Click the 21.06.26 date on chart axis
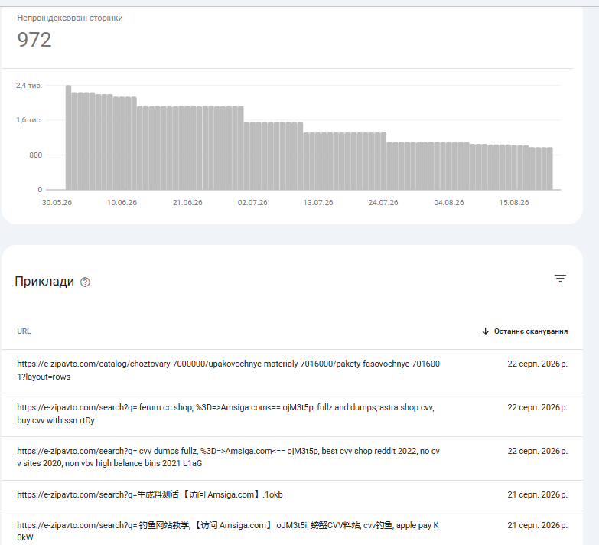The height and width of the screenshot is (545, 599). click(x=187, y=203)
